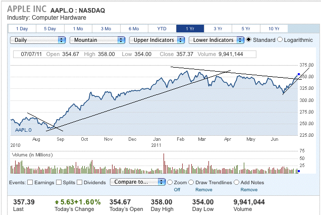Image resolution: width=321 pixels, height=215 pixels.
Task: Click Remove under Add Notes
Action: pyautogui.click(x=249, y=190)
